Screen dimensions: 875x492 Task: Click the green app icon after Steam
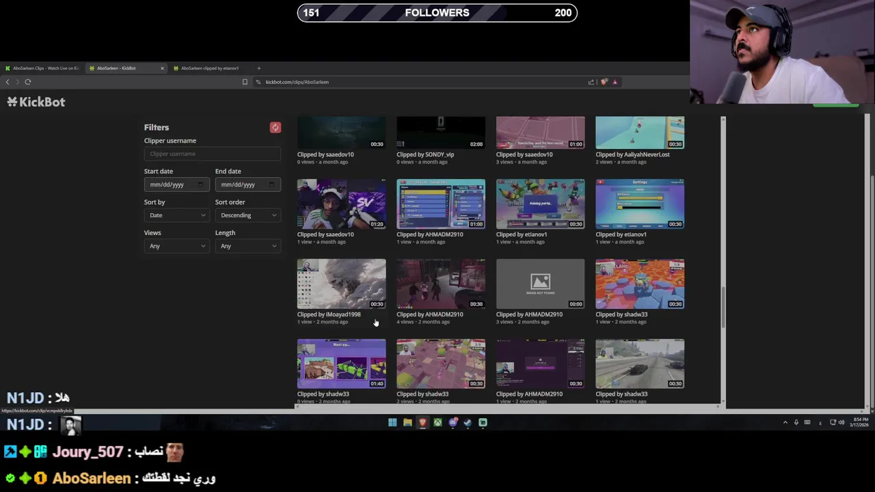pos(483,422)
